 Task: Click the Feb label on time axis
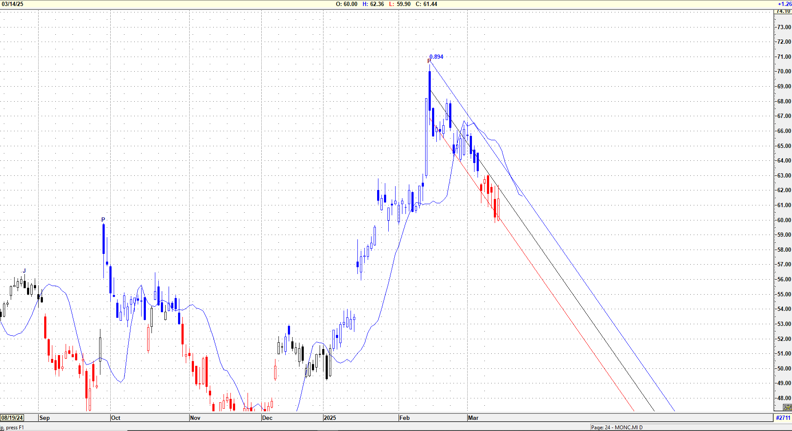click(405, 418)
